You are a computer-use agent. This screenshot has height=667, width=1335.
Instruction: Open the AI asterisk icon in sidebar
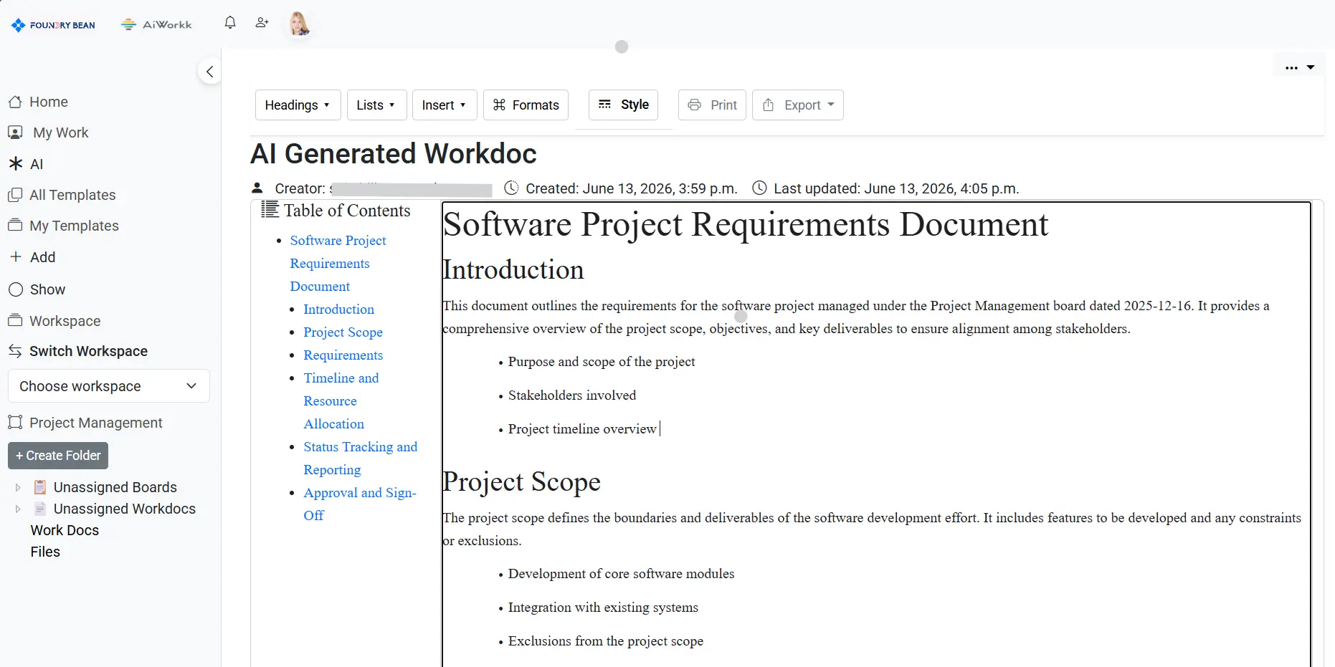[16, 164]
